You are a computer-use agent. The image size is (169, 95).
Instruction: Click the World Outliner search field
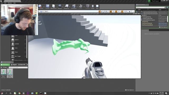[x=150, y=7]
